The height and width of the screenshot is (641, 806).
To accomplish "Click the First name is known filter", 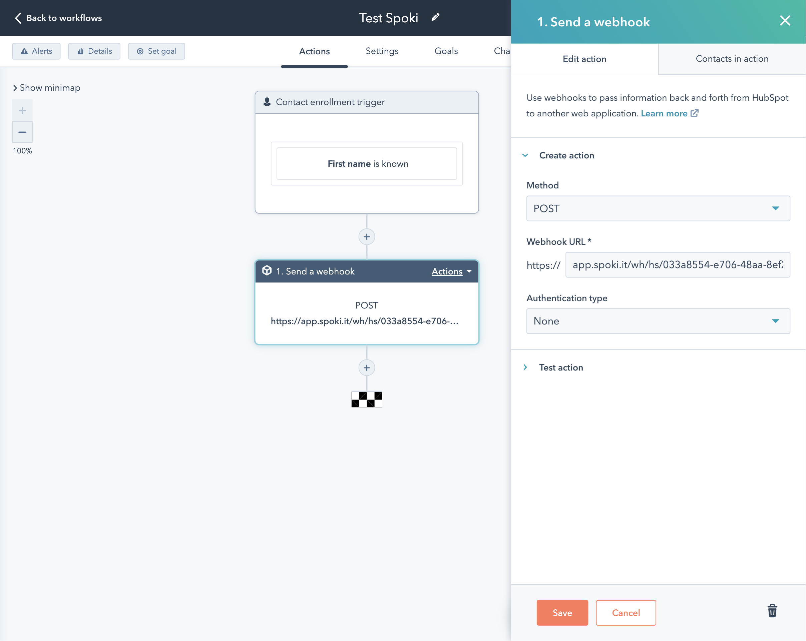I will tap(367, 164).
